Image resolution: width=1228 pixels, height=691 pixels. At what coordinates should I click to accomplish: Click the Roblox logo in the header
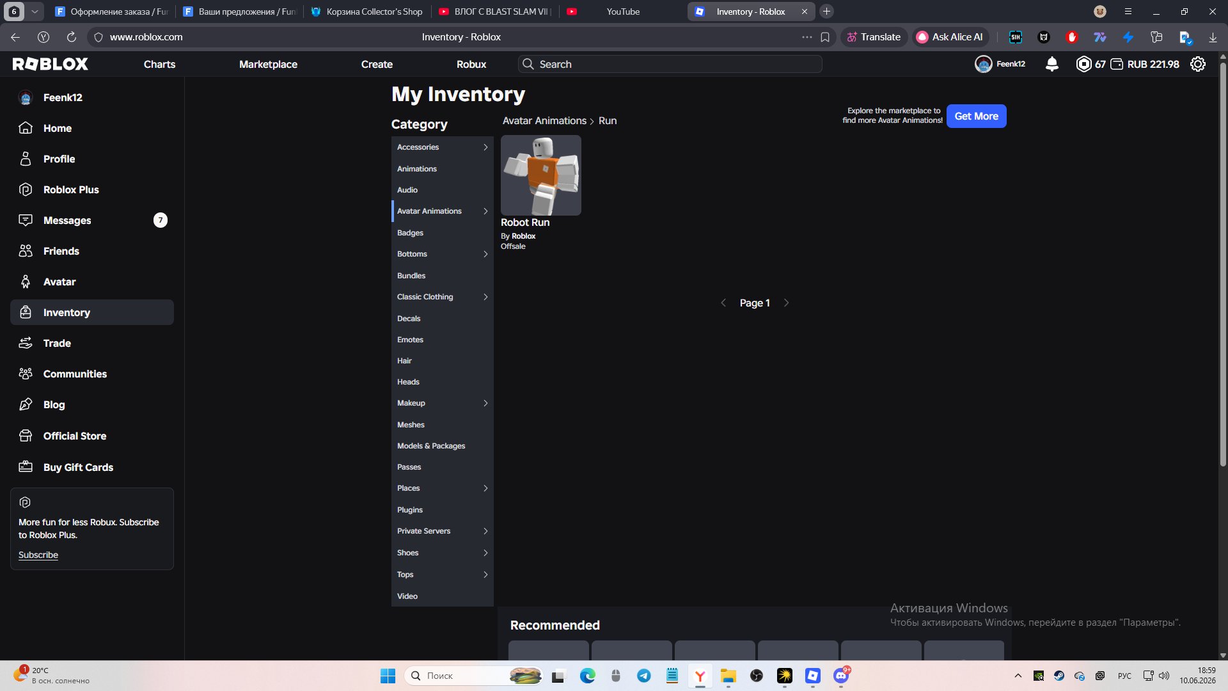coord(51,64)
